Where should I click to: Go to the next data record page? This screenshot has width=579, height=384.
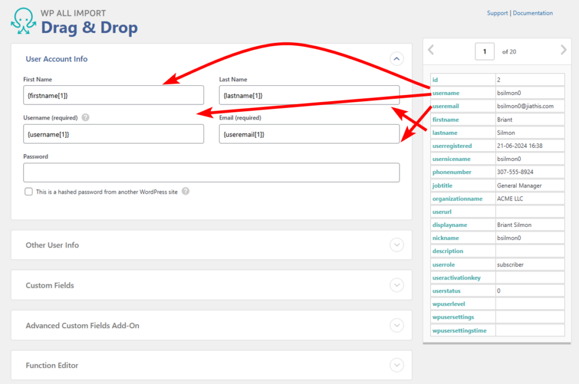(563, 50)
